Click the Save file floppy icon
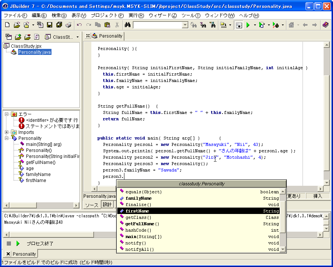 [x=50, y=25]
